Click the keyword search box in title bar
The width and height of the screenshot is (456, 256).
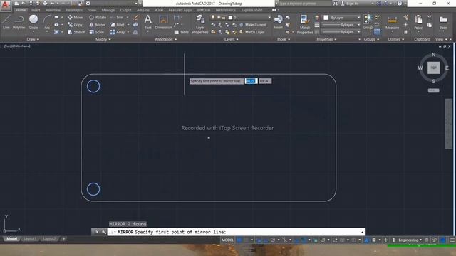(x=305, y=4)
